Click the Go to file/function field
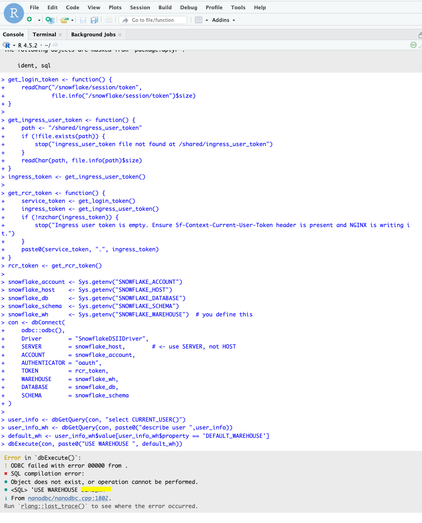This screenshot has height=523, width=422. tap(153, 20)
